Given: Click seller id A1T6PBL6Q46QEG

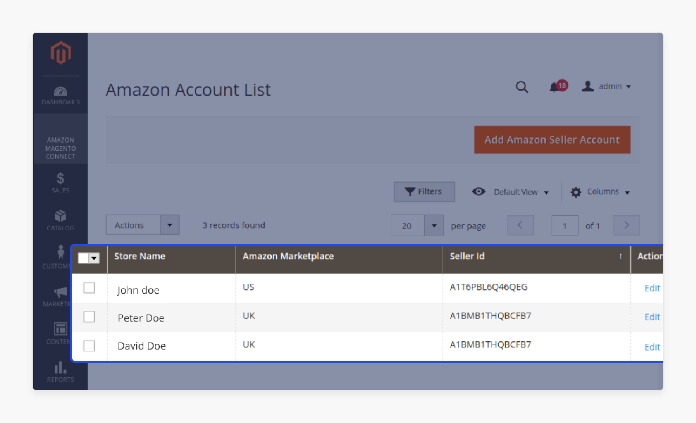Looking at the screenshot, I should point(489,287).
